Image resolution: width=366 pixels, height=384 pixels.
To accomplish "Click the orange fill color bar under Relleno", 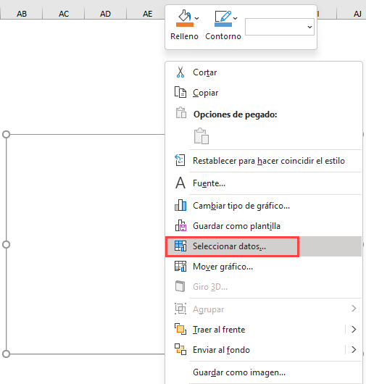I will point(185,25).
